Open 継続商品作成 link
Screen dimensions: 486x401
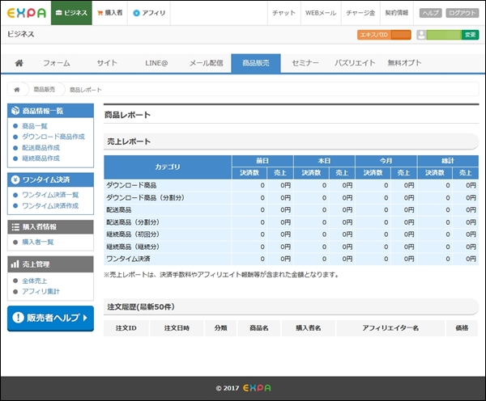41,158
